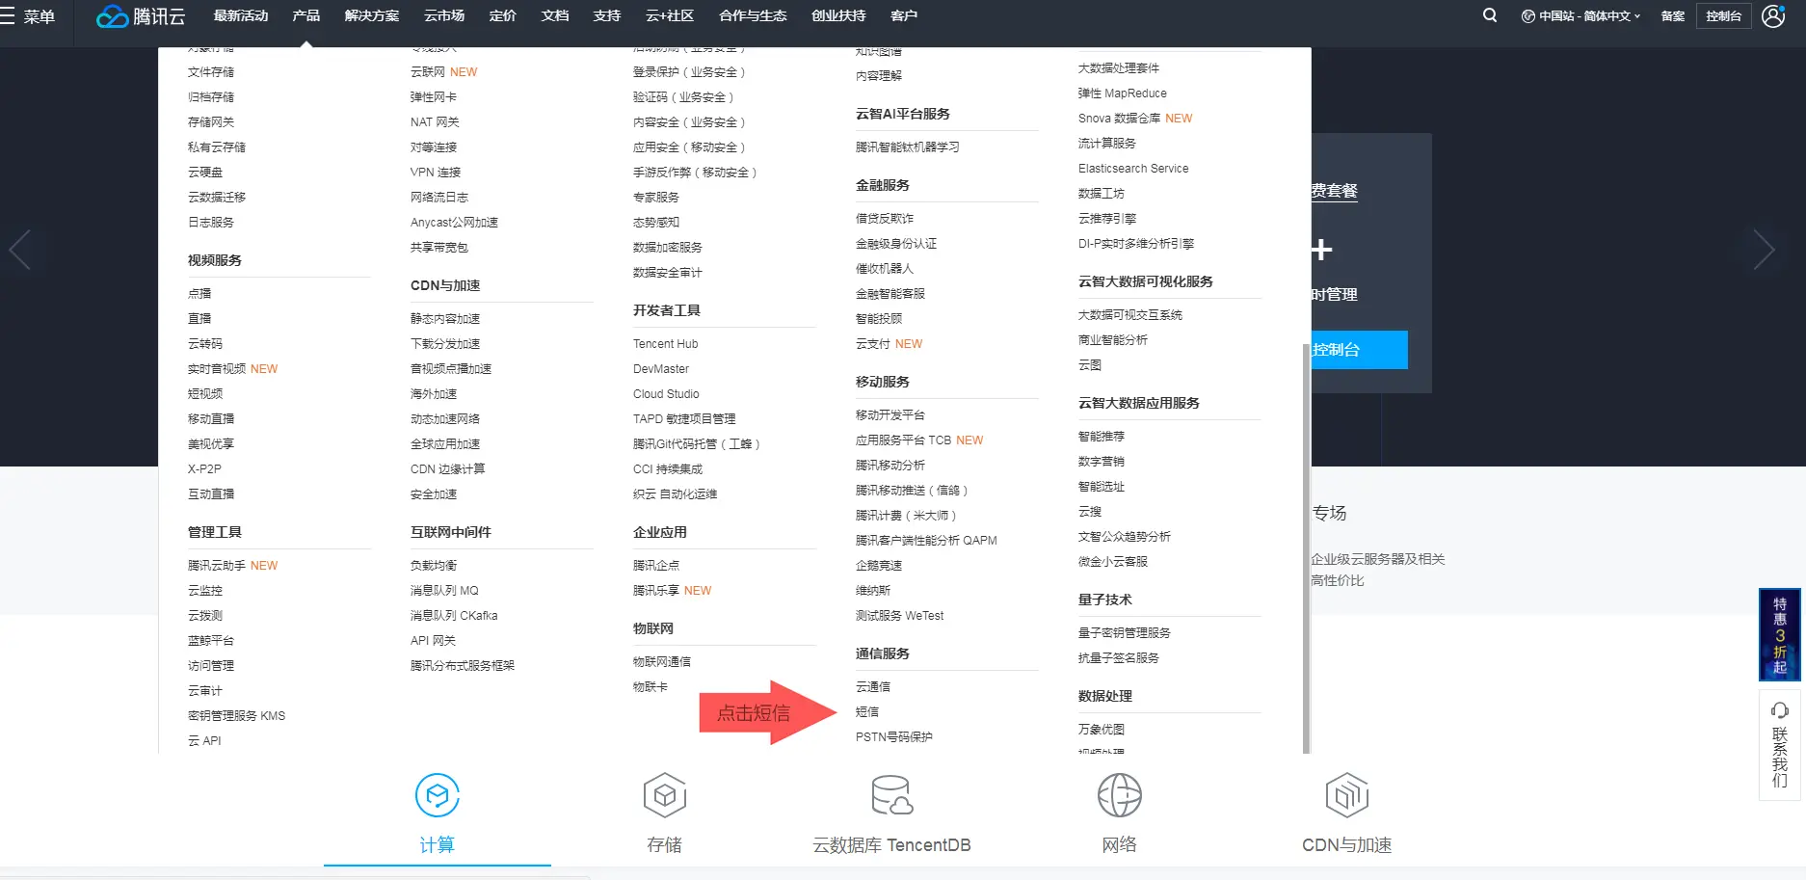
Task: Open DevMaster link
Action: click(661, 369)
